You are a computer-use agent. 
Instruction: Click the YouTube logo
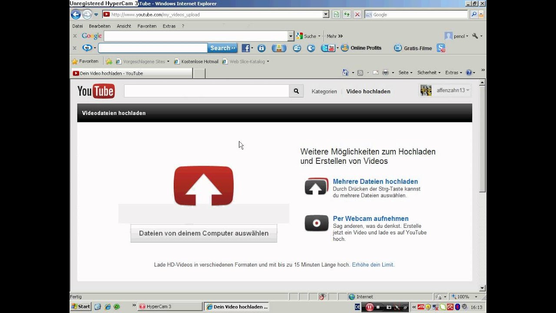click(x=96, y=91)
